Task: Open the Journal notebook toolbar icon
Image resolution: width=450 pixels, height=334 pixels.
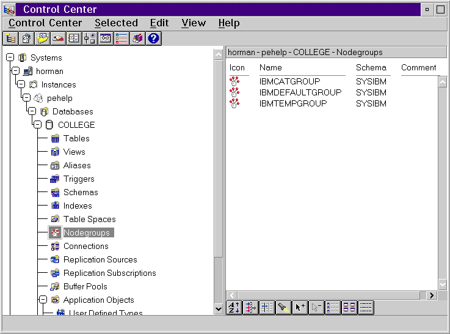Action: coord(74,39)
